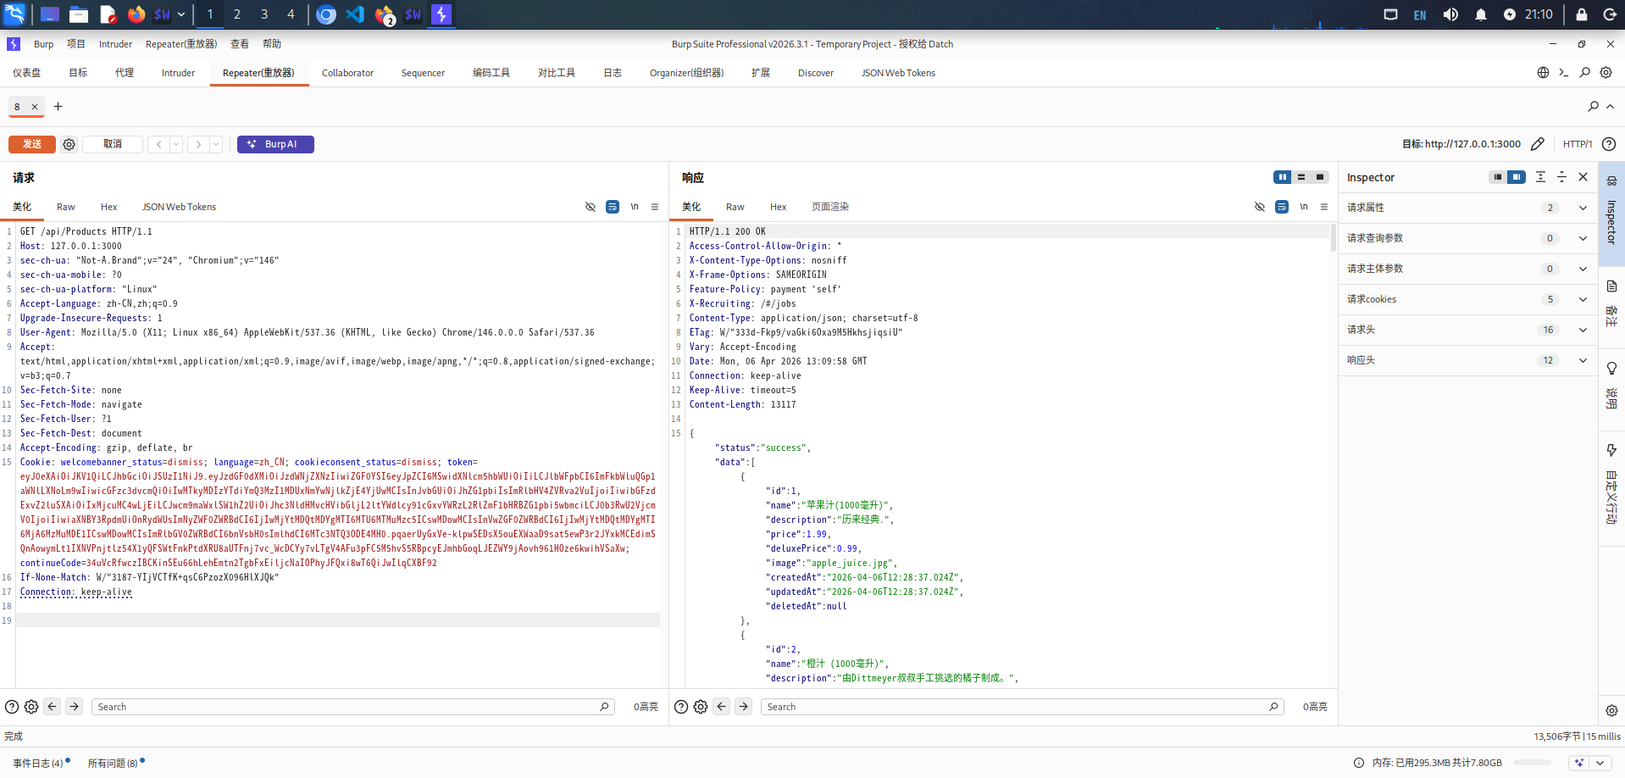Viewport: 1625px width, 778px height.
Task: Edit the target with the pencil icon
Action: [x=1538, y=144]
